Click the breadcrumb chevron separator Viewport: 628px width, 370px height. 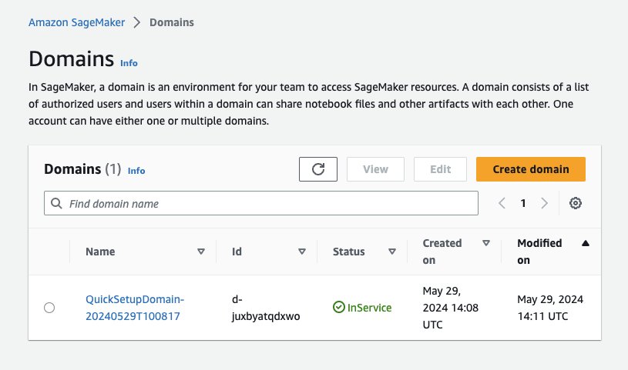pos(137,22)
